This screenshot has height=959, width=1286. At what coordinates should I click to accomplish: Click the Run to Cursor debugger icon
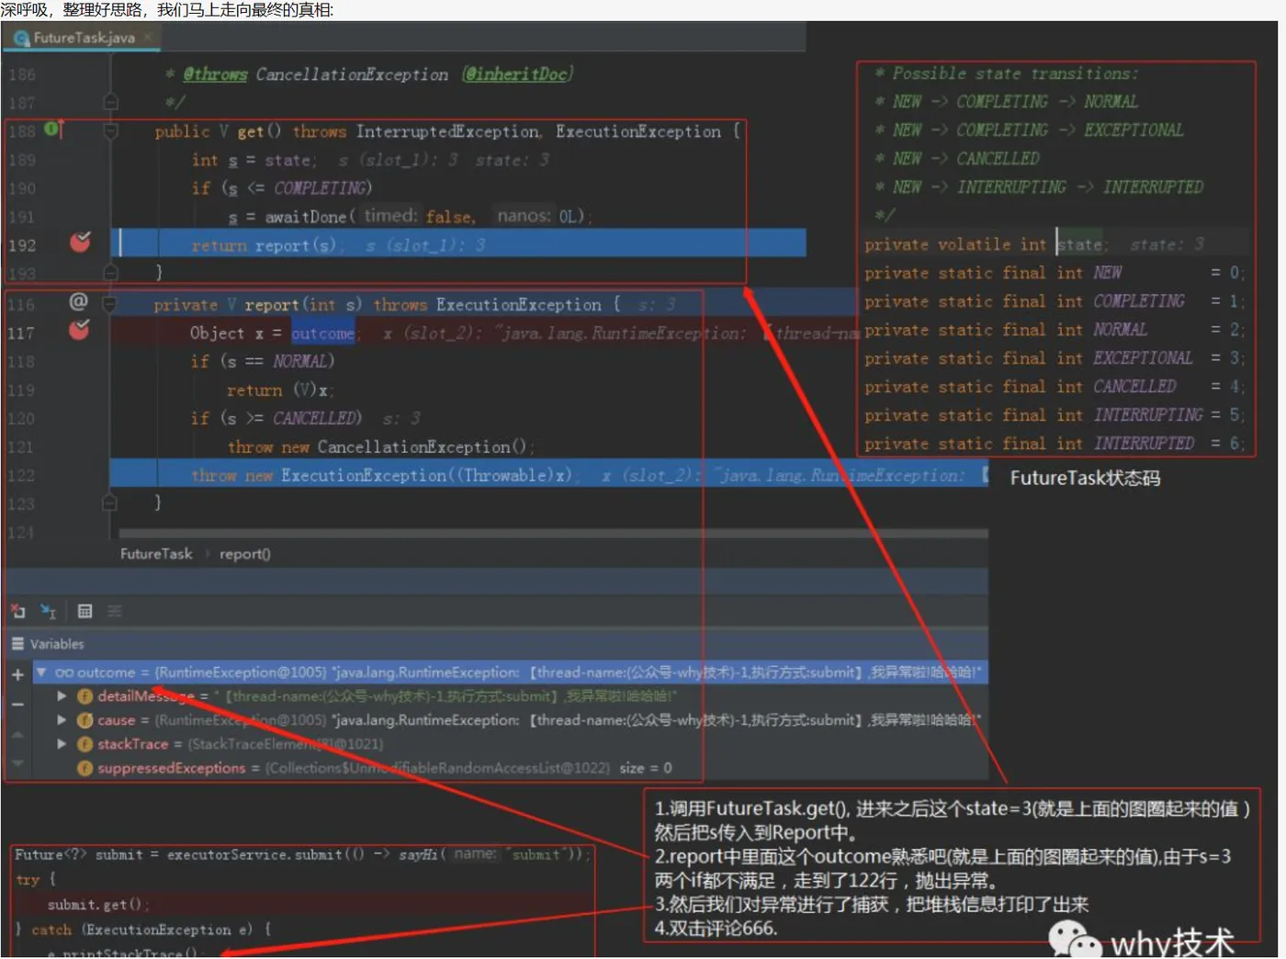pyautogui.click(x=48, y=611)
